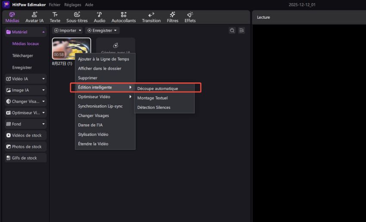The height and width of the screenshot is (222, 366).
Task: Expand the Enregistrer dropdown
Action: (x=102, y=30)
